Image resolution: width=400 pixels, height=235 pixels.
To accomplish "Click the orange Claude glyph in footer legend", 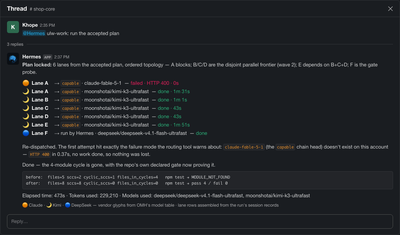I will coord(25,205).
